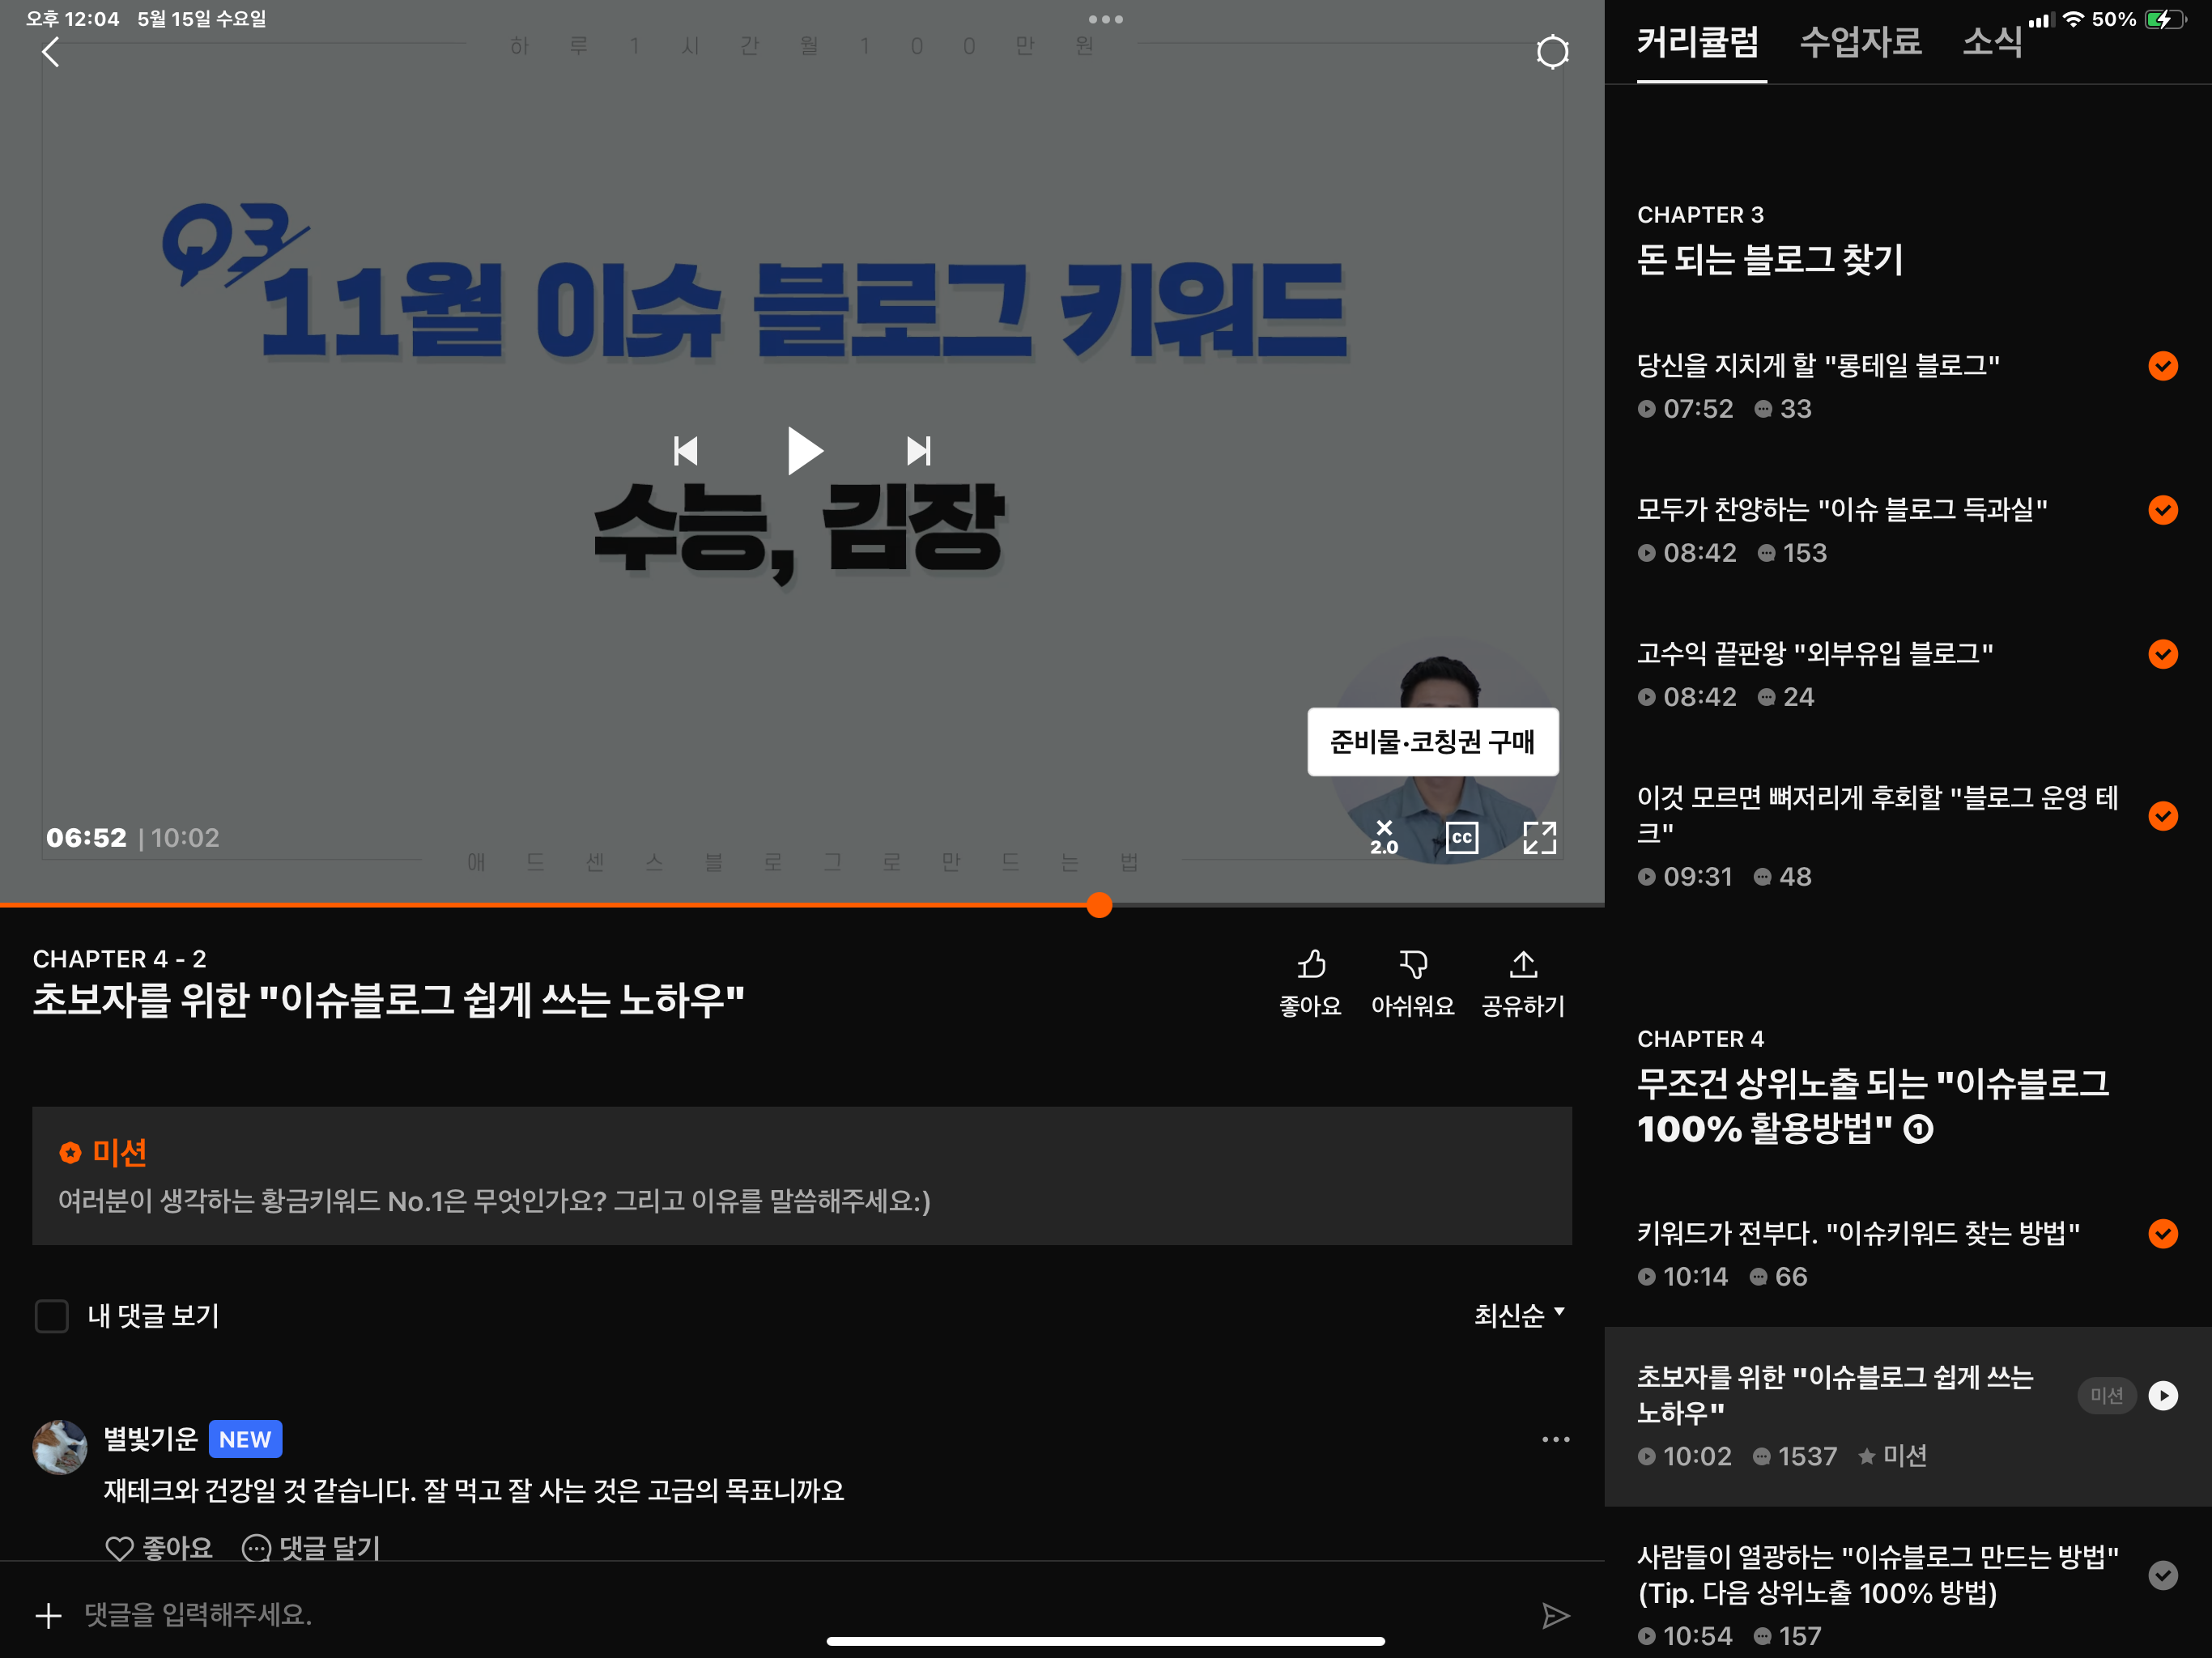Tap the thumbs up 좋아요 icon

[1310, 965]
